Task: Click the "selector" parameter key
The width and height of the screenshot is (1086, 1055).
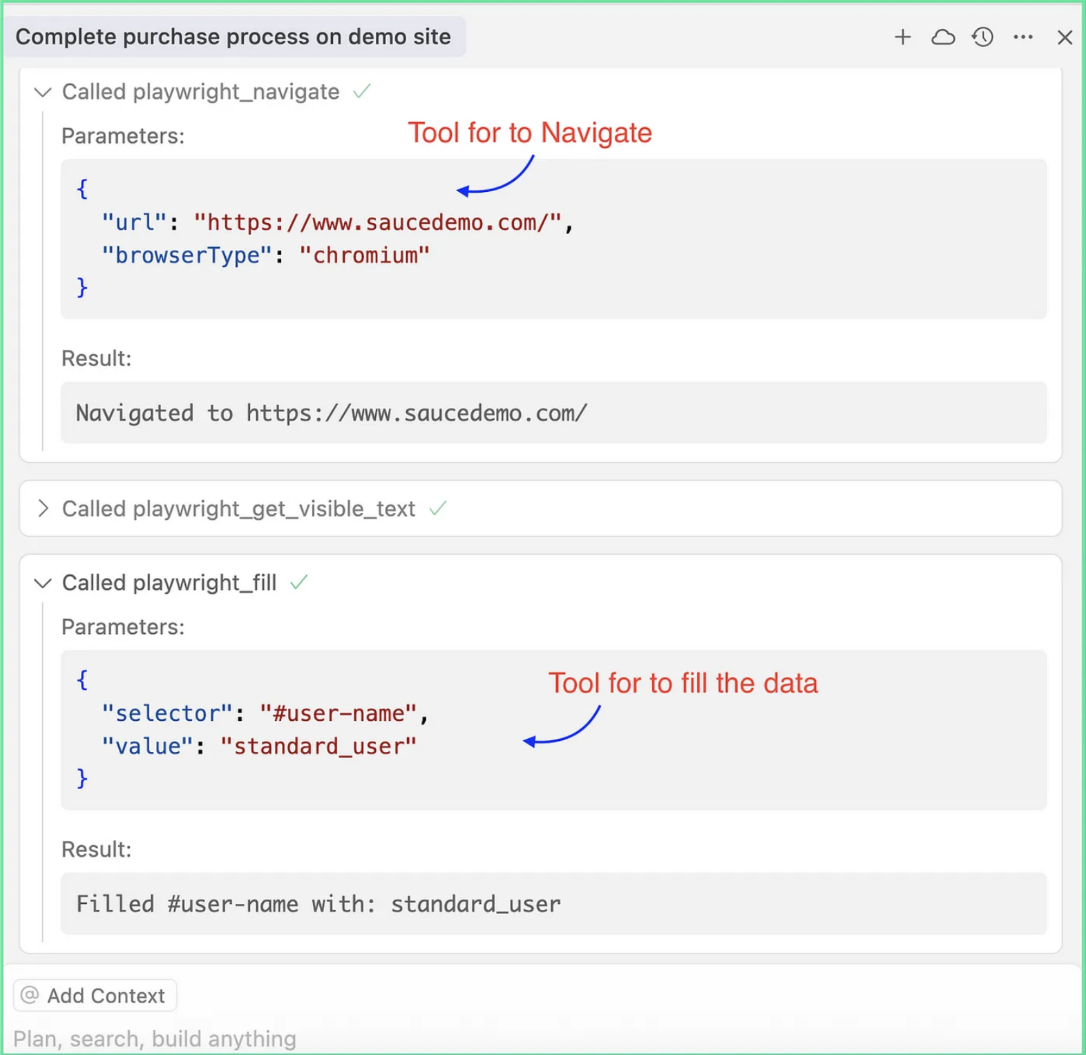Action: coord(166,713)
